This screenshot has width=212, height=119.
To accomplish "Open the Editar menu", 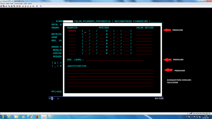I will pos(8,3).
